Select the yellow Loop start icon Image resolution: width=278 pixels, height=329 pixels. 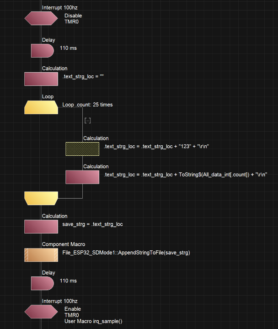point(41,107)
